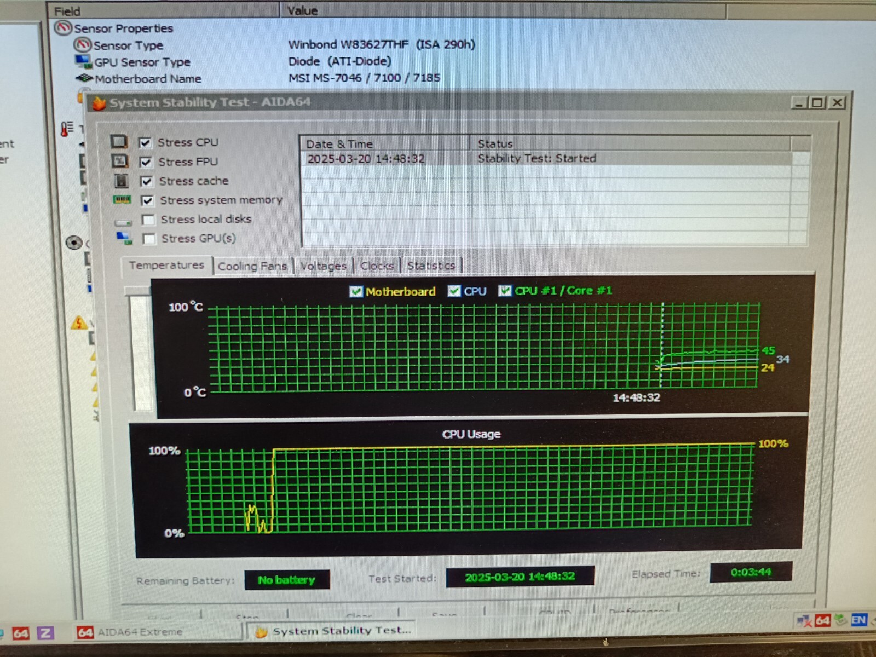Click the Sensor Properties row label
The image size is (876, 657).
point(123,28)
